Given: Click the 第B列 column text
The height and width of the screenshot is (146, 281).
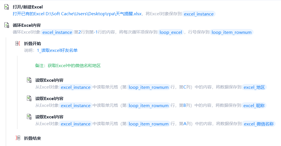Looking at the screenshot, I should tap(185, 105).
